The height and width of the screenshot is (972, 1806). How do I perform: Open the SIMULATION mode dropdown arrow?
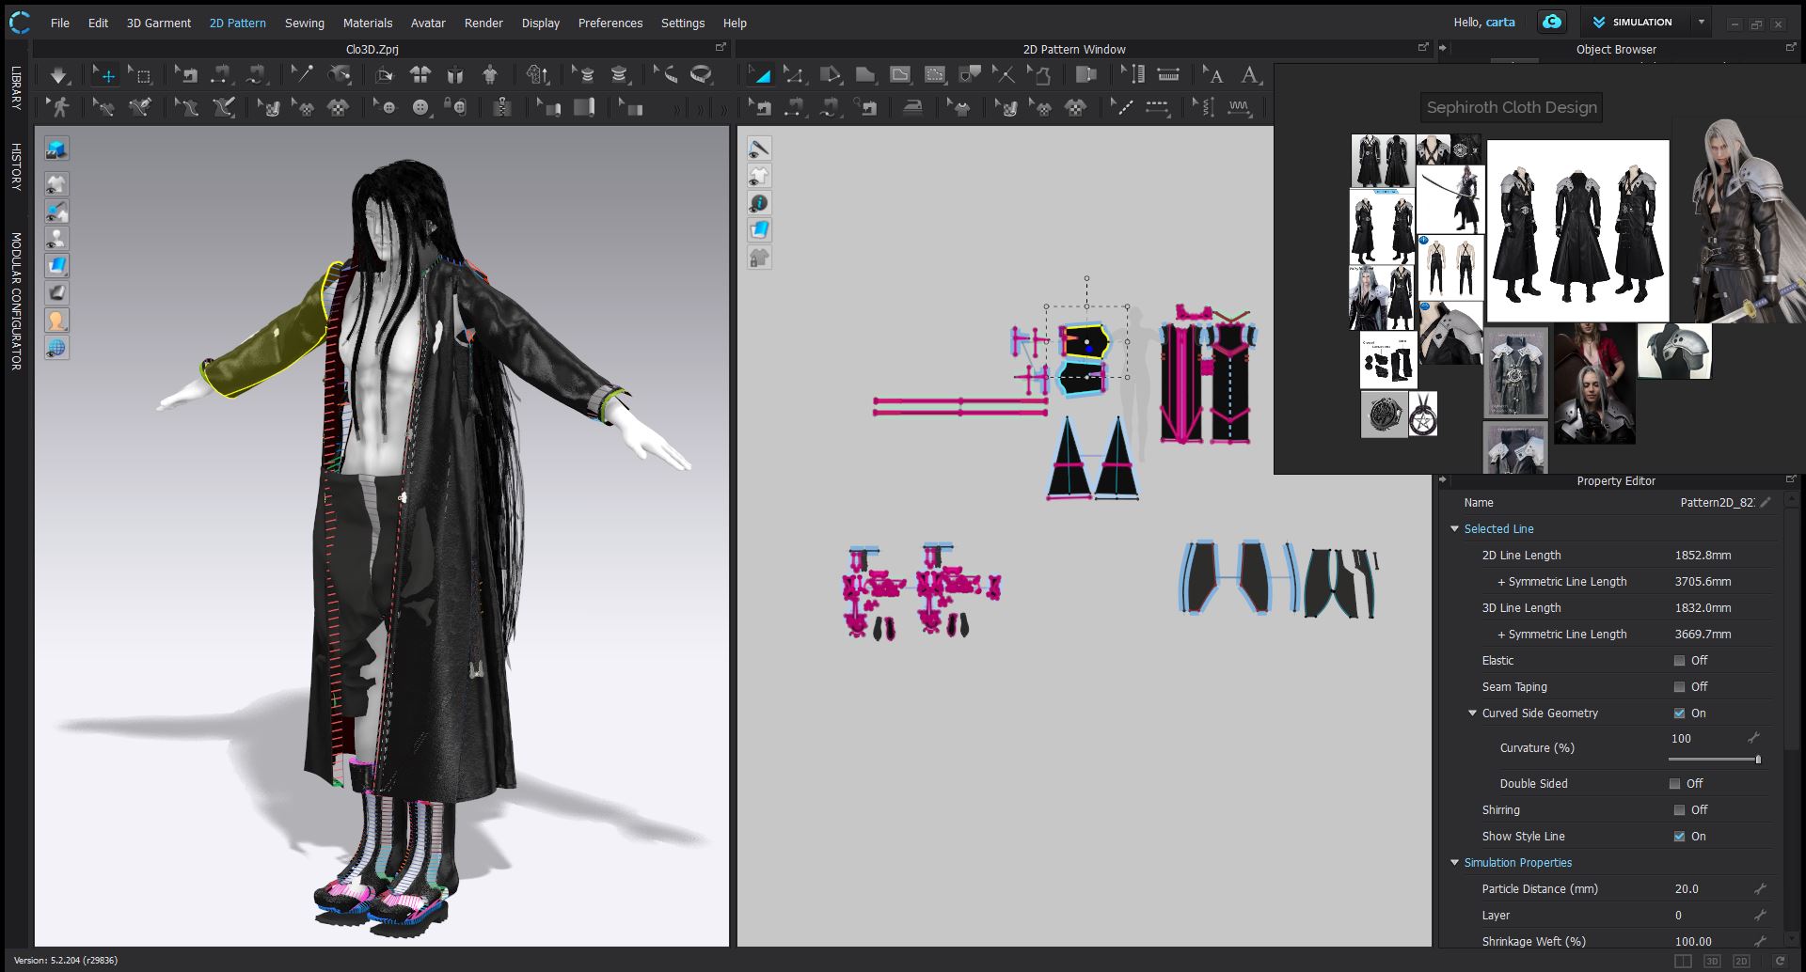(x=1701, y=22)
